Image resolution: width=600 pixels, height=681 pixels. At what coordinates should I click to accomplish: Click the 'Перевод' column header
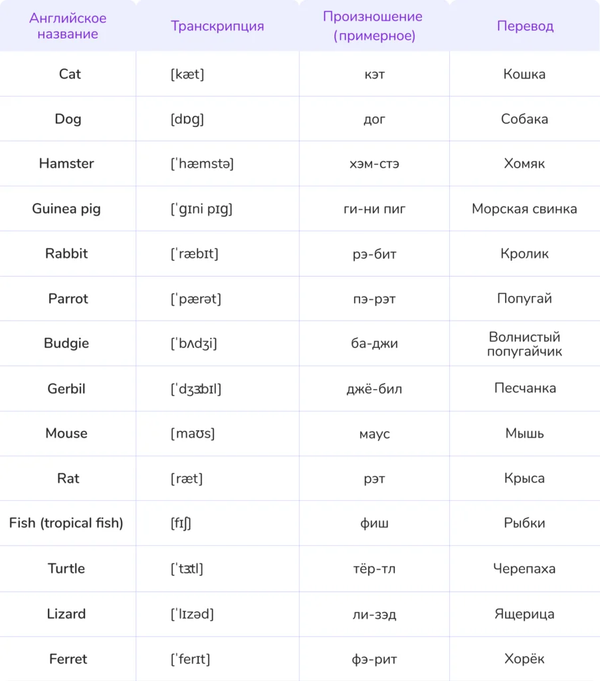[x=525, y=26]
